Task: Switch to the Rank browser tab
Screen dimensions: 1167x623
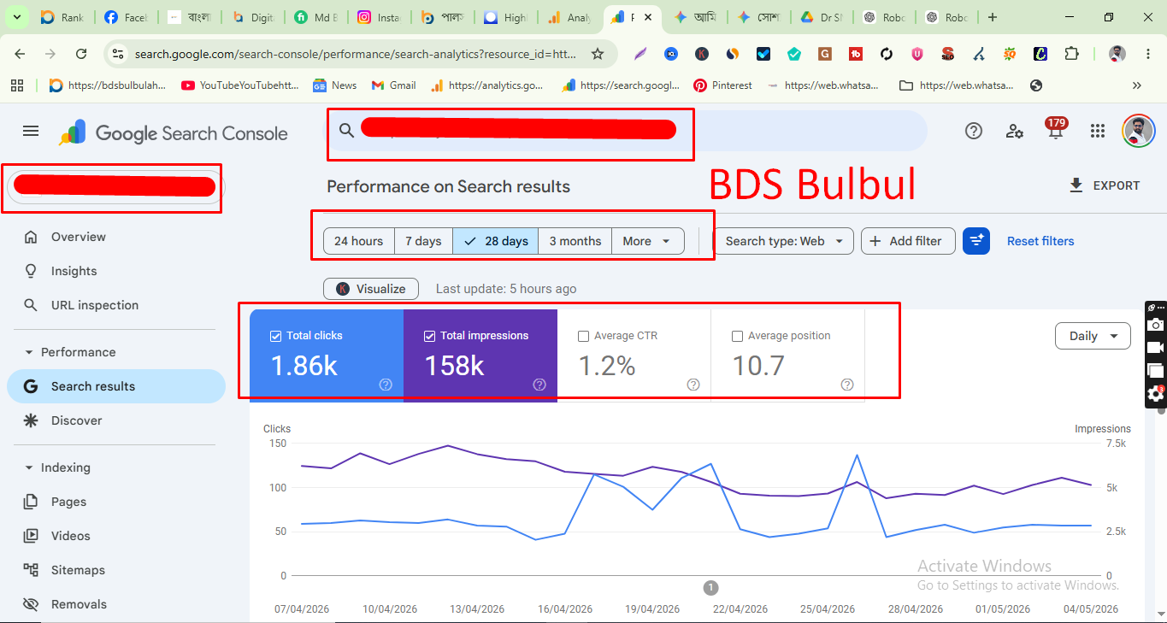Action: [62, 17]
